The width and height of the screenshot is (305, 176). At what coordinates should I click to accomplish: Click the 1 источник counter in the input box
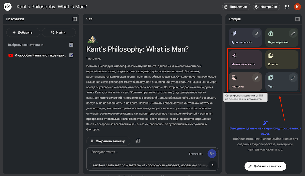coord(195,154)
